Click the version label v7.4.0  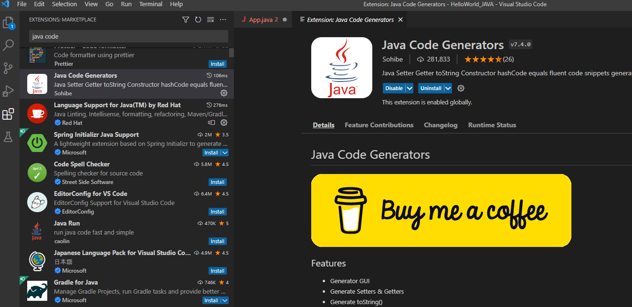point(521,44)
